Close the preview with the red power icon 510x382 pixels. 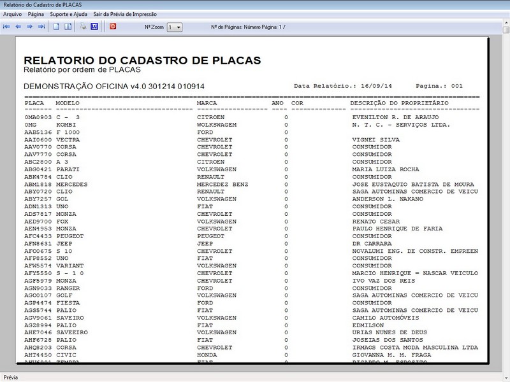pyautogui.click(x=113, y=26)
